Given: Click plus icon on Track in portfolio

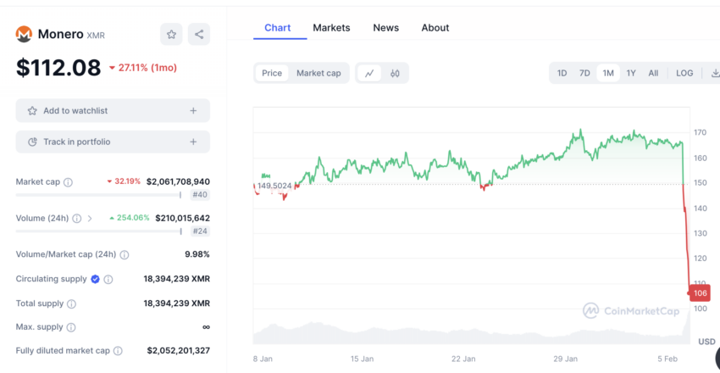Looking at the screenshot, I should [193, 142].
